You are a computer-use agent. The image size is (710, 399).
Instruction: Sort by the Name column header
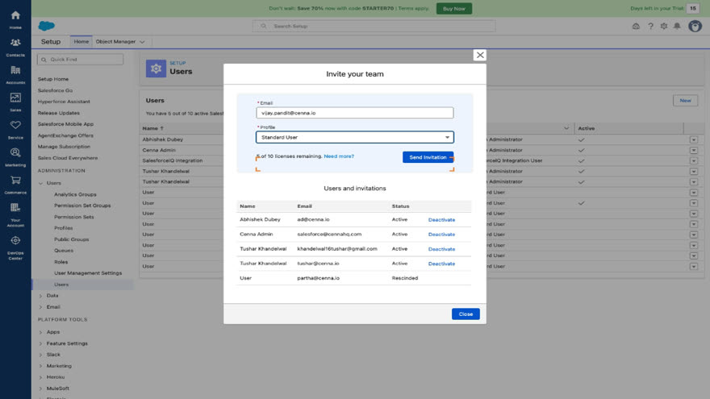tap(152, 128)
